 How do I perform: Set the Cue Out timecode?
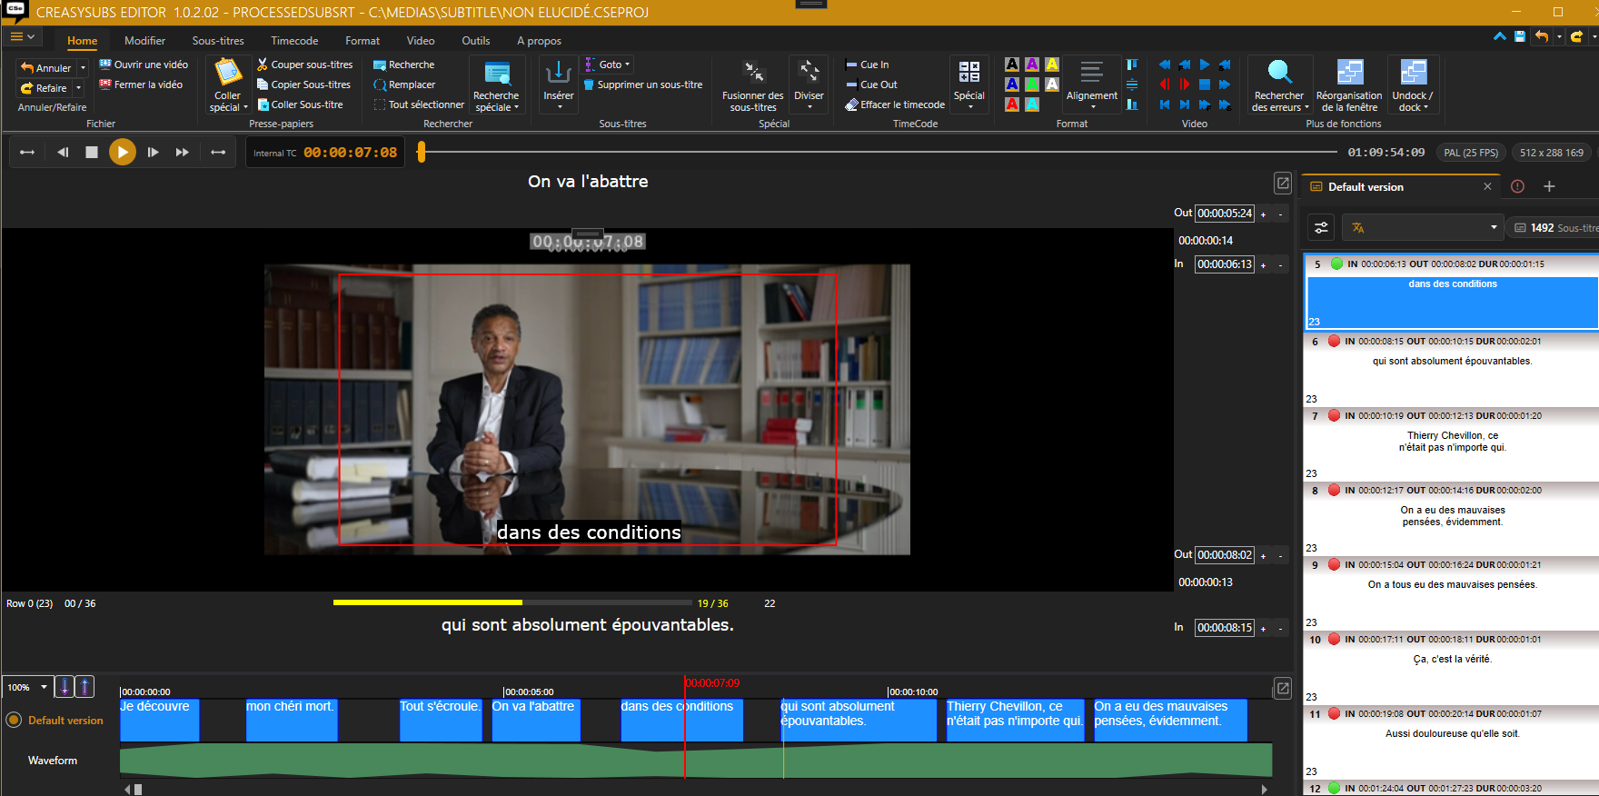pos(871,85)
